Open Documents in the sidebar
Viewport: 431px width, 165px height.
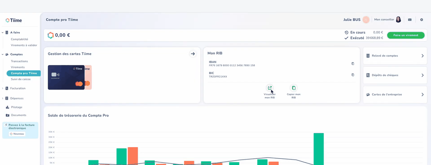pos(19,115)
